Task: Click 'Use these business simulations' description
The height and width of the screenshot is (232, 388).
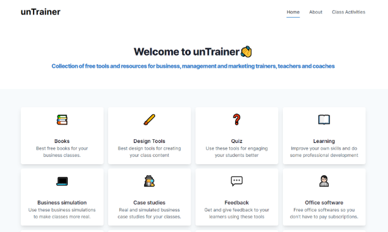Action: [62, 213]
